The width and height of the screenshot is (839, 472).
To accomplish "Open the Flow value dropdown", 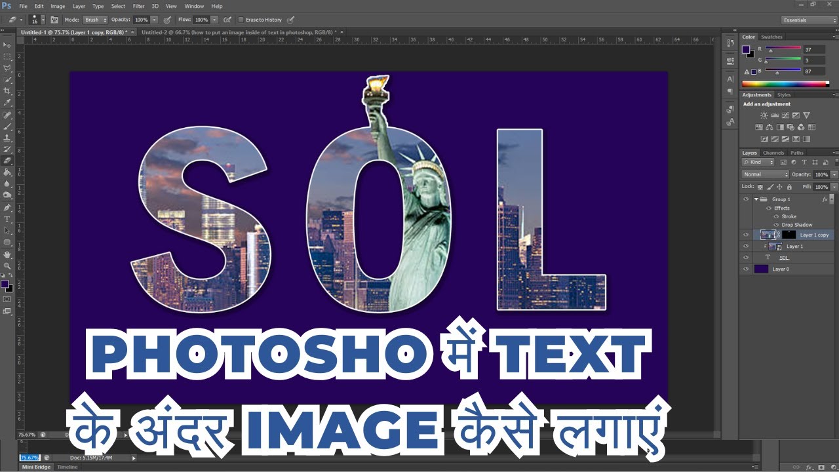I will click(215, 20).
